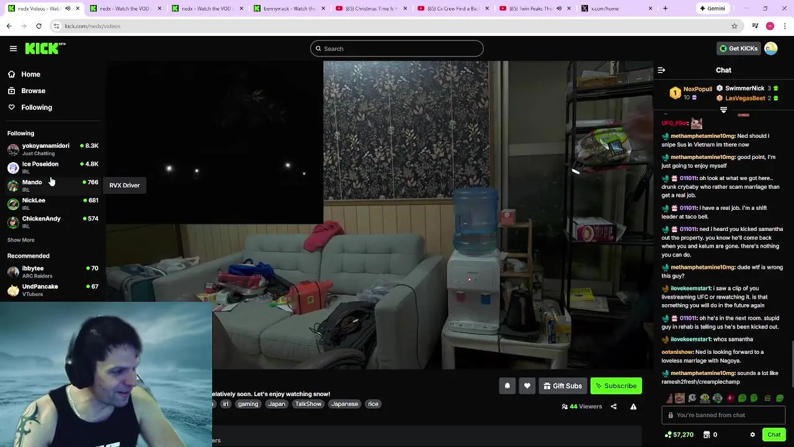The width and height of the screenshot is (794, 447).
Task: Click SwimmerNick in leaderboard
Action: click(744, 88)
